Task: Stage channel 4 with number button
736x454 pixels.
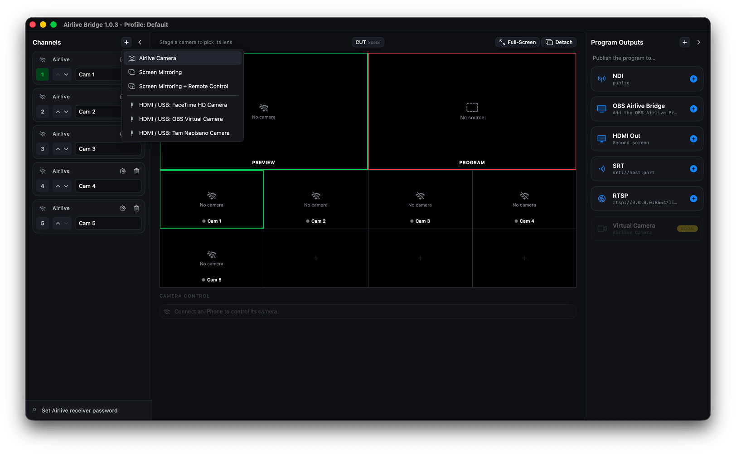Action: coord(43,186)
